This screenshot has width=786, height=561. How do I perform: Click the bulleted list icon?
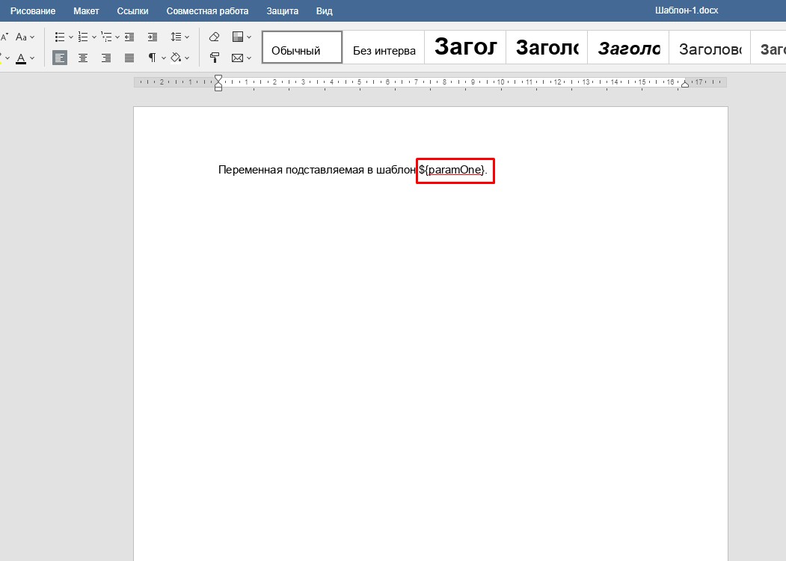60,37
